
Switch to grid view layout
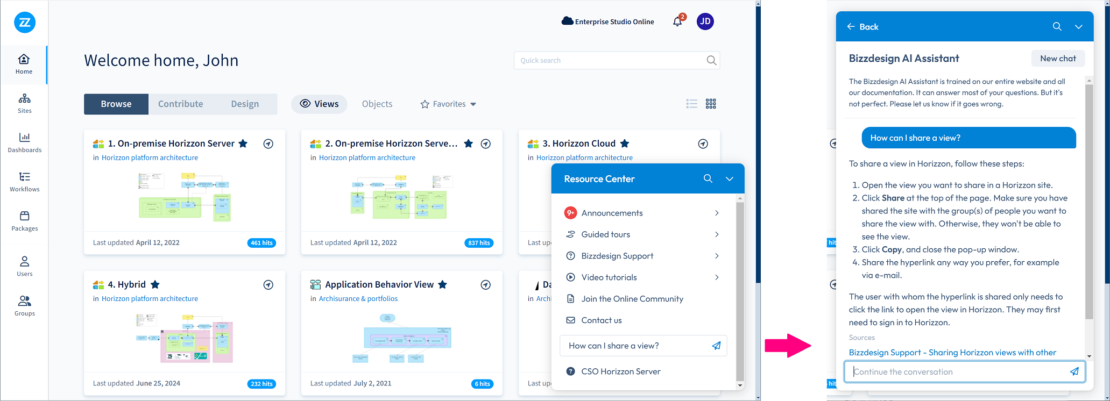click(x=711, y=104)
